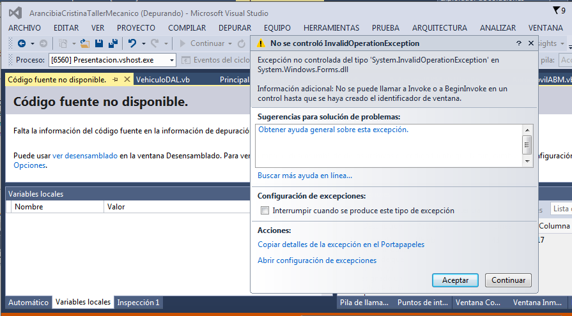Save all files with the multi-disk icon
Viewport: 572px width, 316px height.
point(113,44)
